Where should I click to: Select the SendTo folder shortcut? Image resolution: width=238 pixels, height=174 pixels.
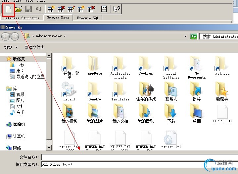(95, 91)
